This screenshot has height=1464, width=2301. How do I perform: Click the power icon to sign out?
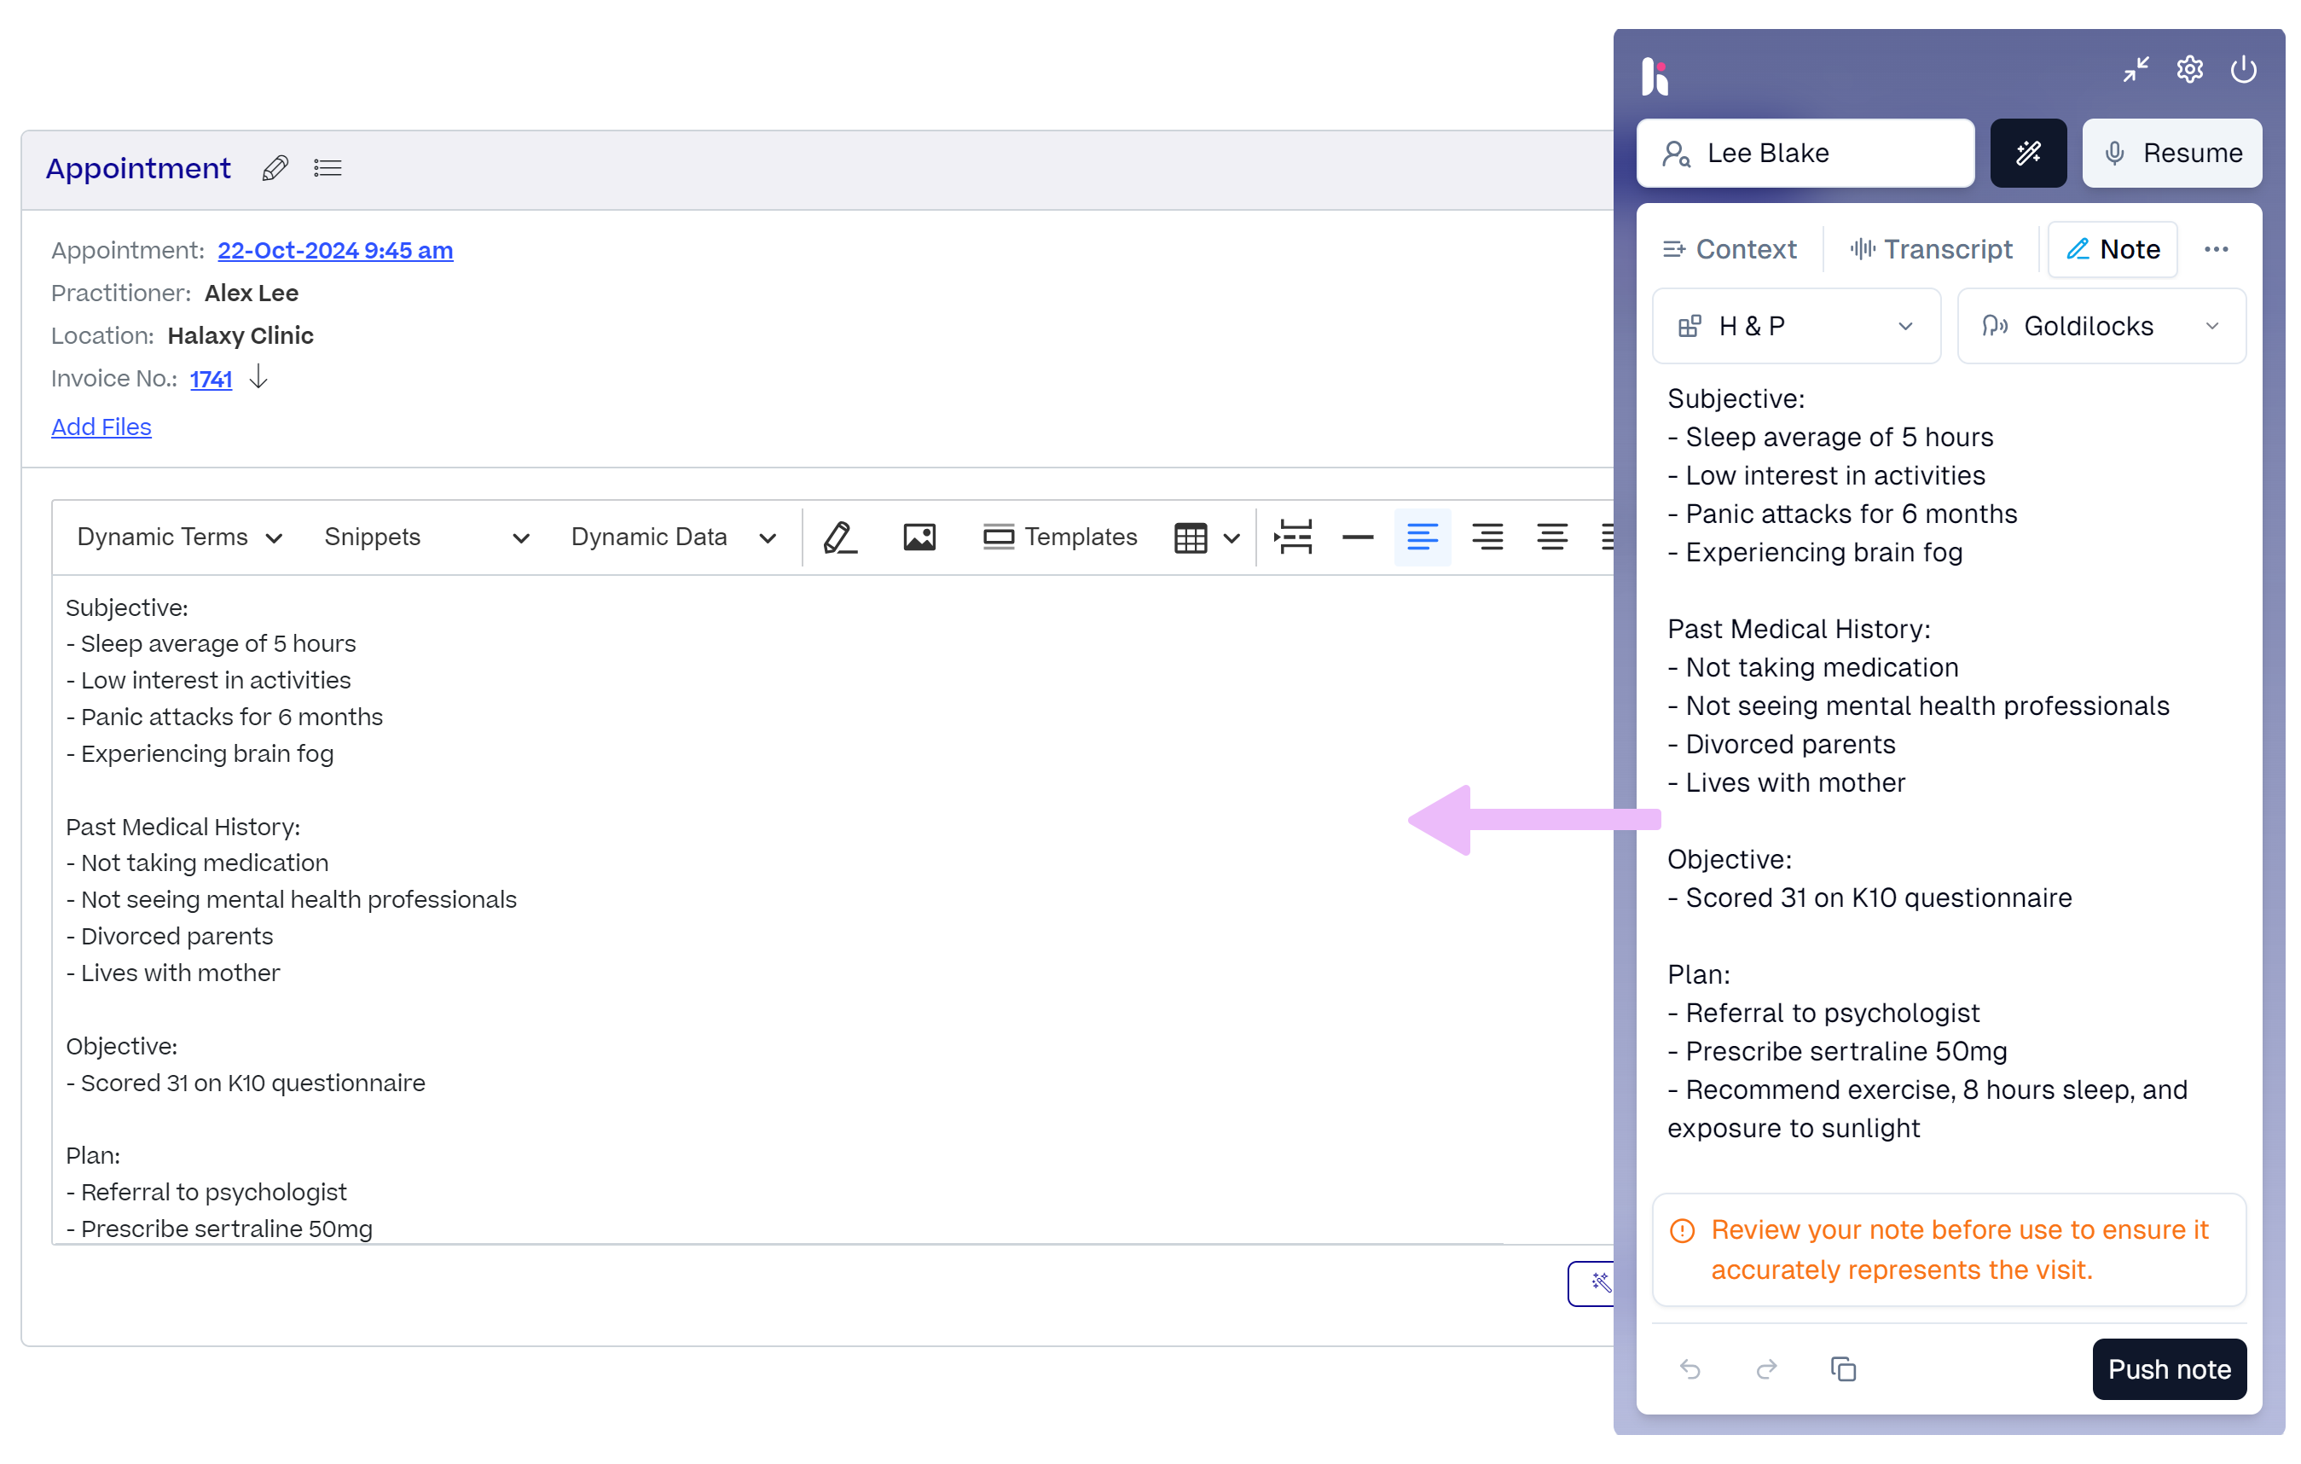pos(2245,68)
